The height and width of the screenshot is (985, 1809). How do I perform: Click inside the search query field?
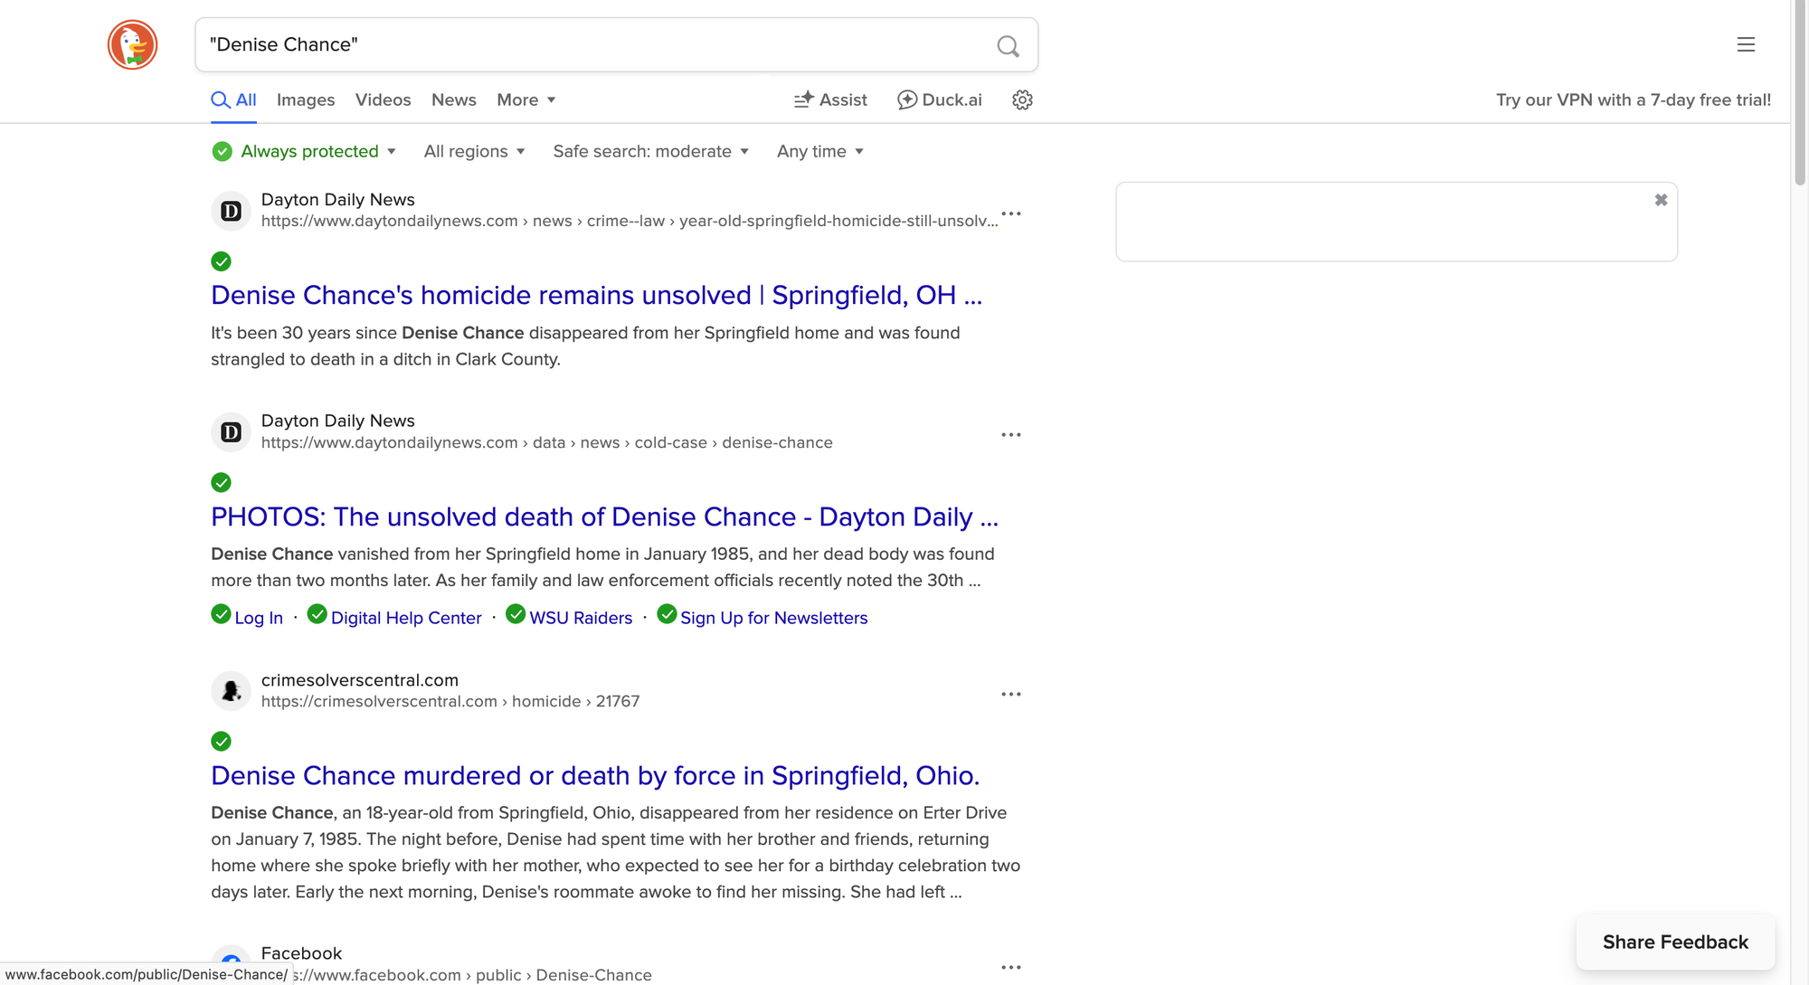pos(588,45)
